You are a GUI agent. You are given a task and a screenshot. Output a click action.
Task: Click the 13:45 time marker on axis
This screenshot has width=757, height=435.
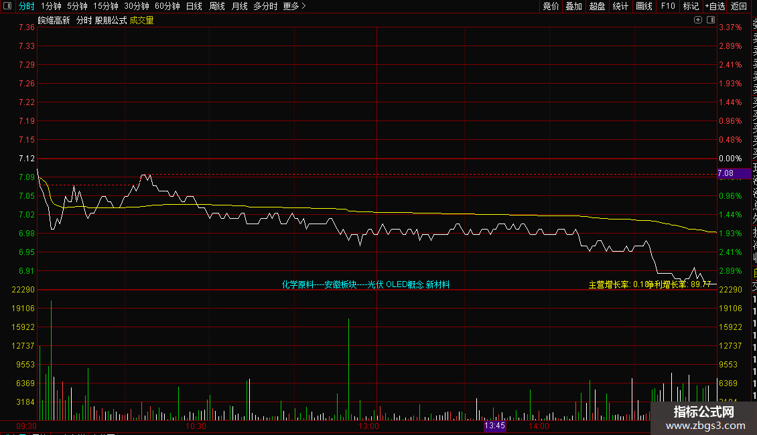click(x=495, y=426)
